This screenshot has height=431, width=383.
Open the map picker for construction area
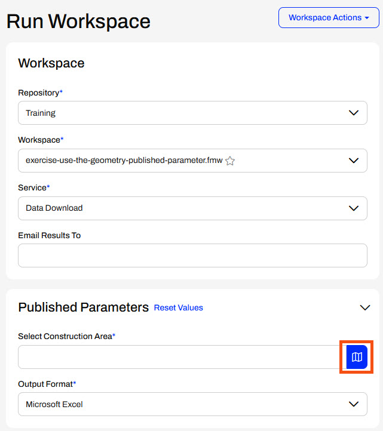357,357
